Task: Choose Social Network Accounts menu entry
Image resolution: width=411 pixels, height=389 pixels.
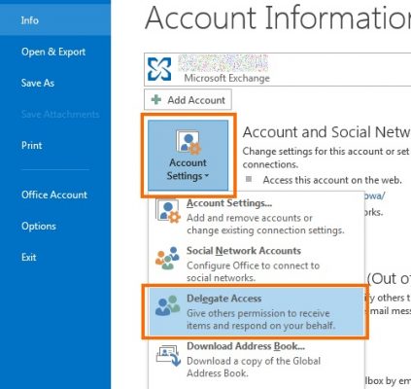Action: point(257,265)
